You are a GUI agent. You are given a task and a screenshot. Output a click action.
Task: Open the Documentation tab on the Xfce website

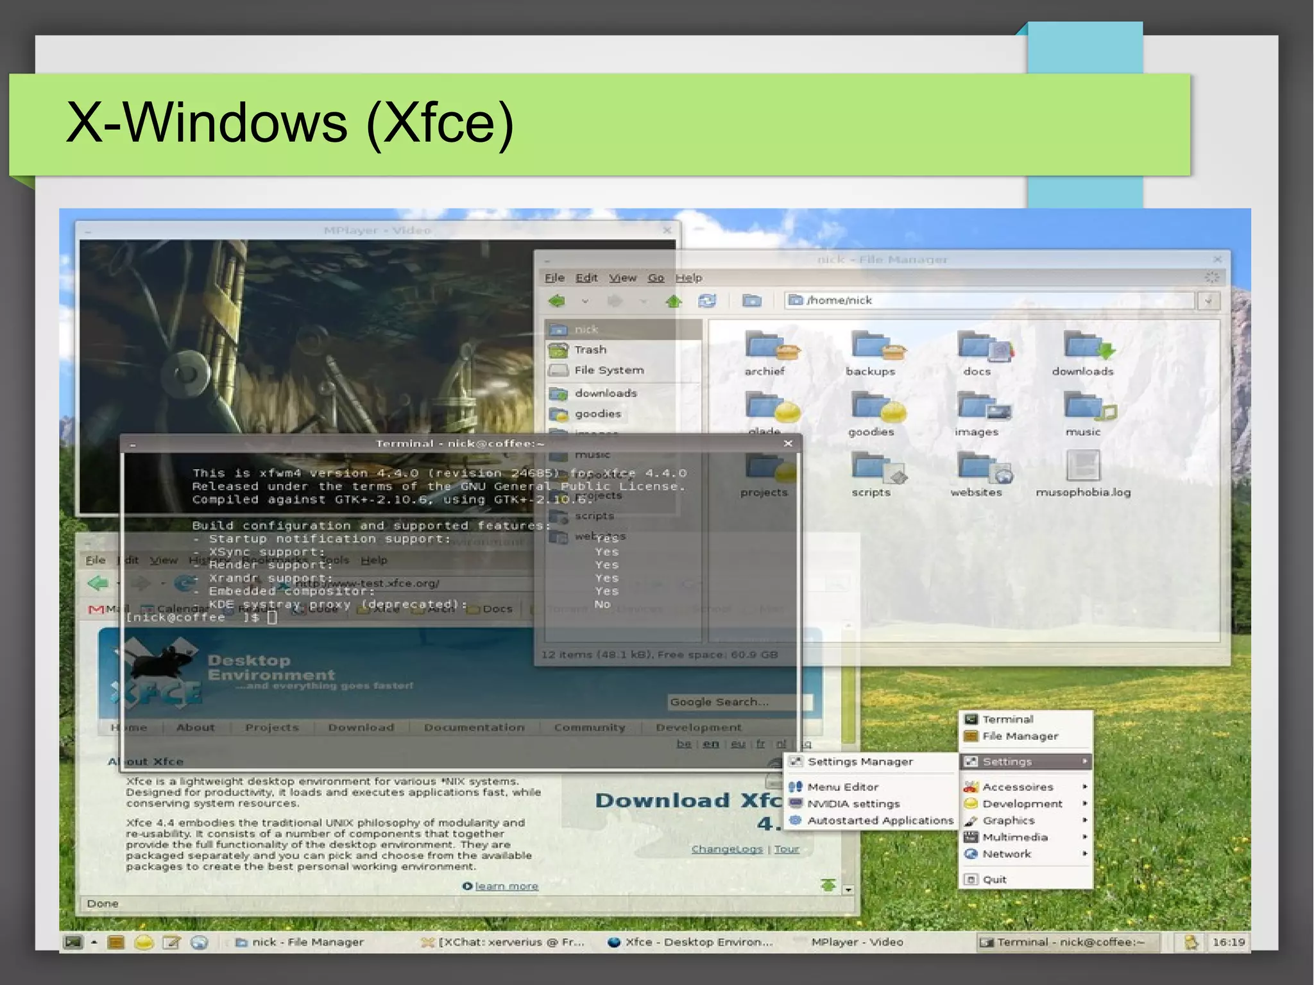pyautogui.click(x=474, y=727)
